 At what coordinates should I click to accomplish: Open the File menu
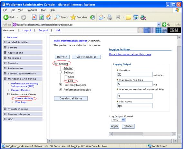5,10
